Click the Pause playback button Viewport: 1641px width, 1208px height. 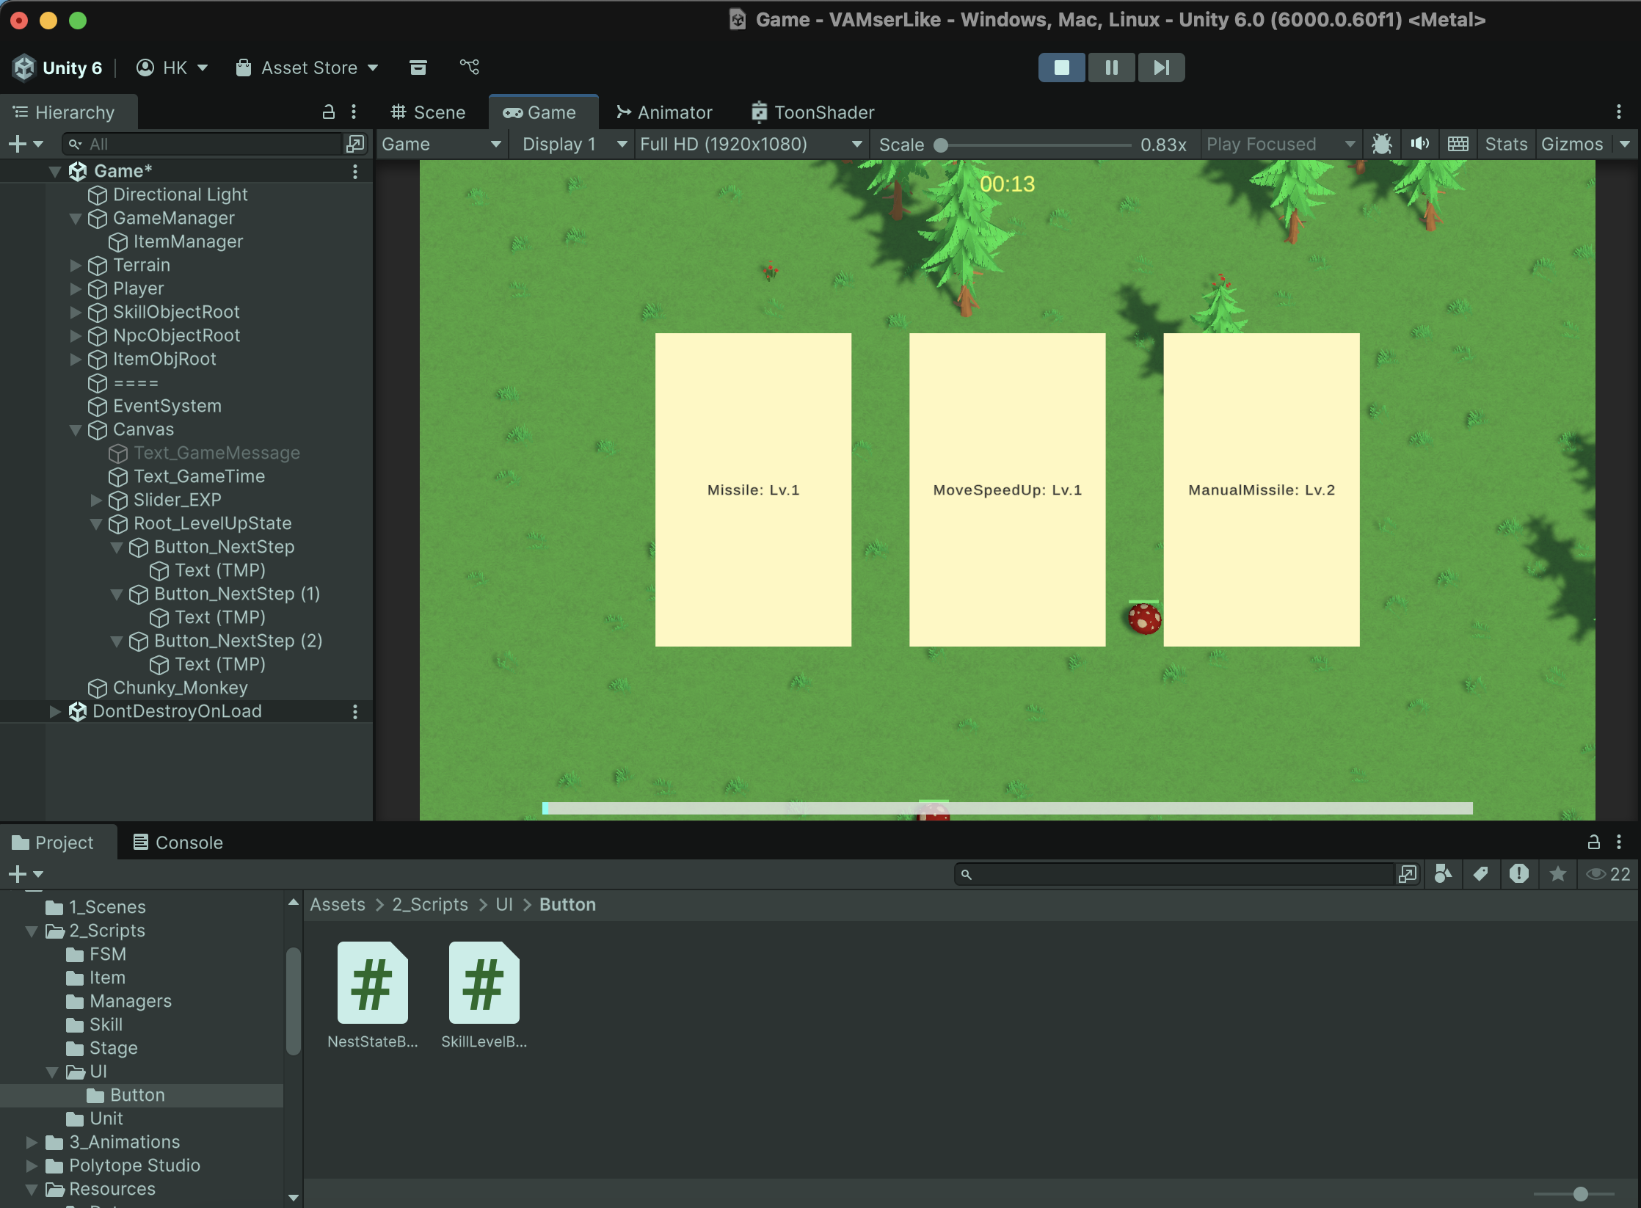click(x=1111, y=68)
